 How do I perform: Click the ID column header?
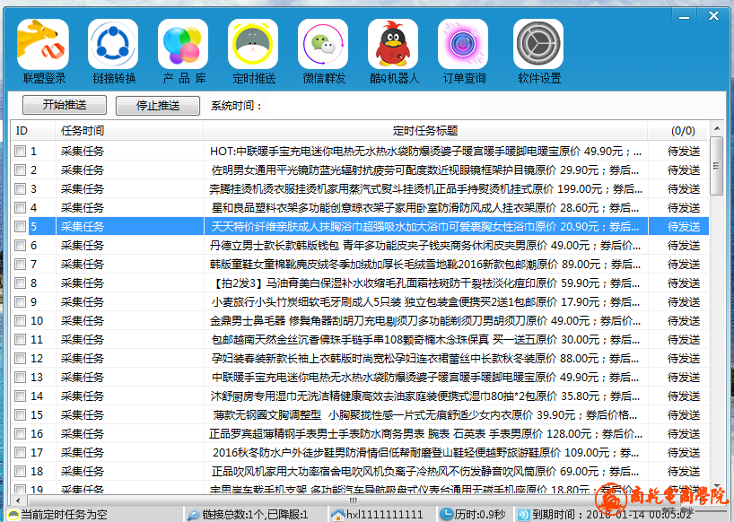point(33,131)
